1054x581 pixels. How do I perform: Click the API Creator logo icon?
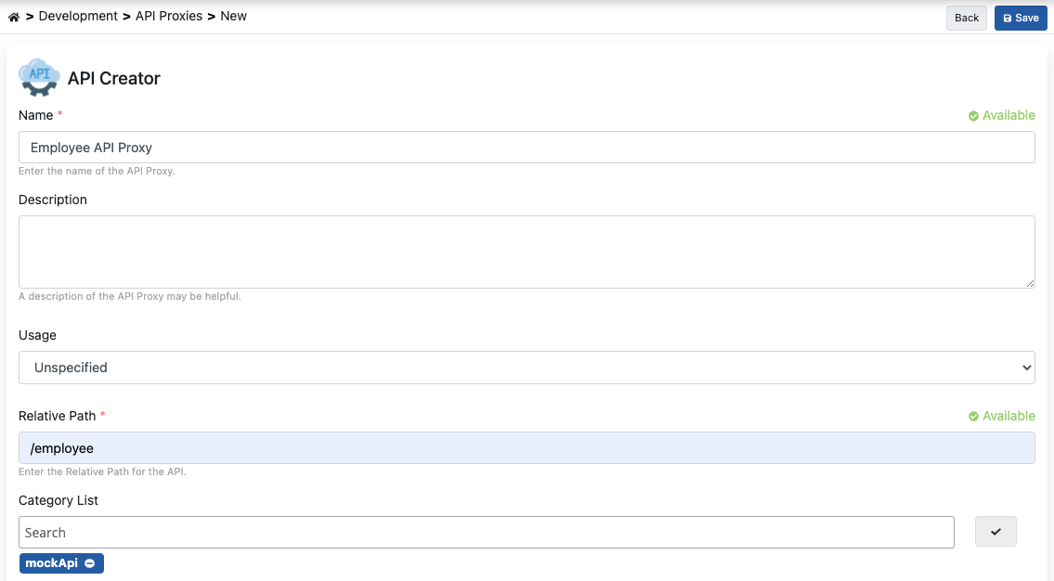[38, 77]
